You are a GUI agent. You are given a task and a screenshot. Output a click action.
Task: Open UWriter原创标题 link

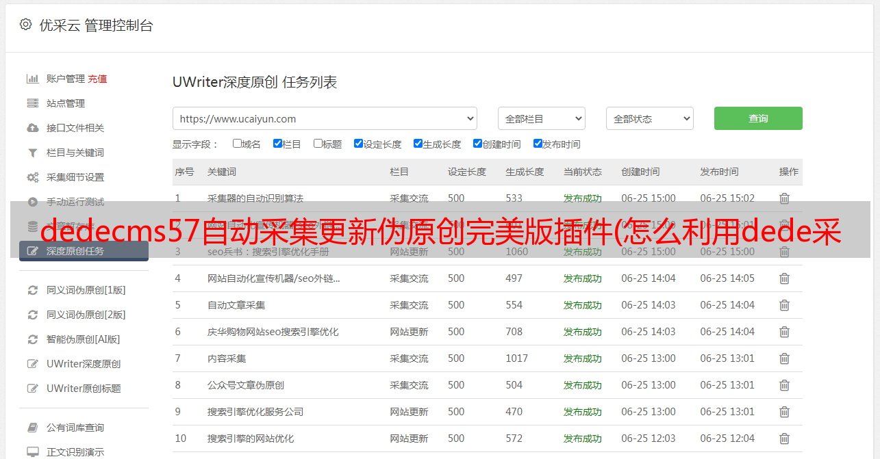tap(84, 389)
